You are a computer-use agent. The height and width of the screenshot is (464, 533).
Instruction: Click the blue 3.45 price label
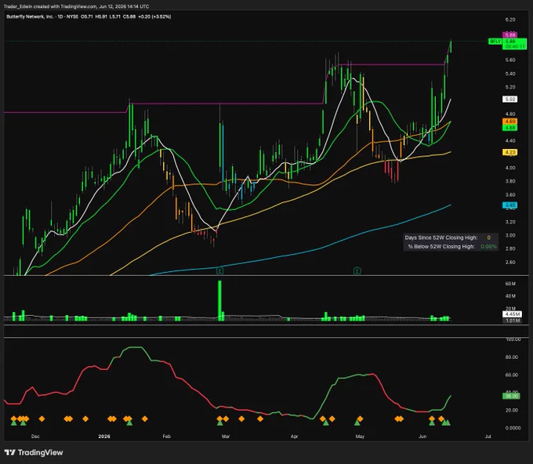coord(509,205)
